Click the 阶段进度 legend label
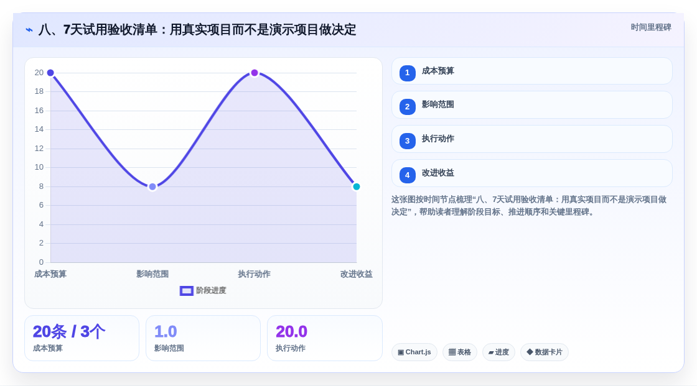Image resolution: width=697 pixels, height=386 pixels. pos(211,290)
